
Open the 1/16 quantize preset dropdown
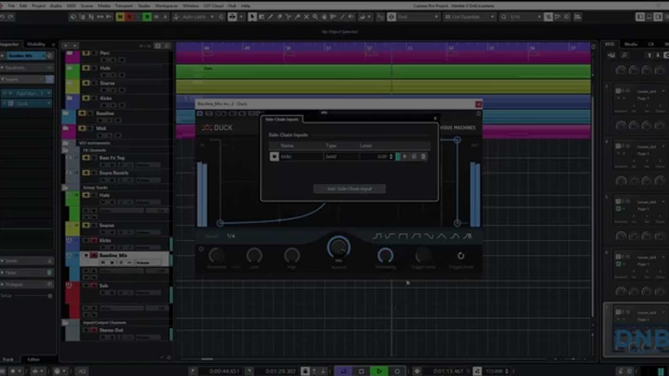[525, 17]
